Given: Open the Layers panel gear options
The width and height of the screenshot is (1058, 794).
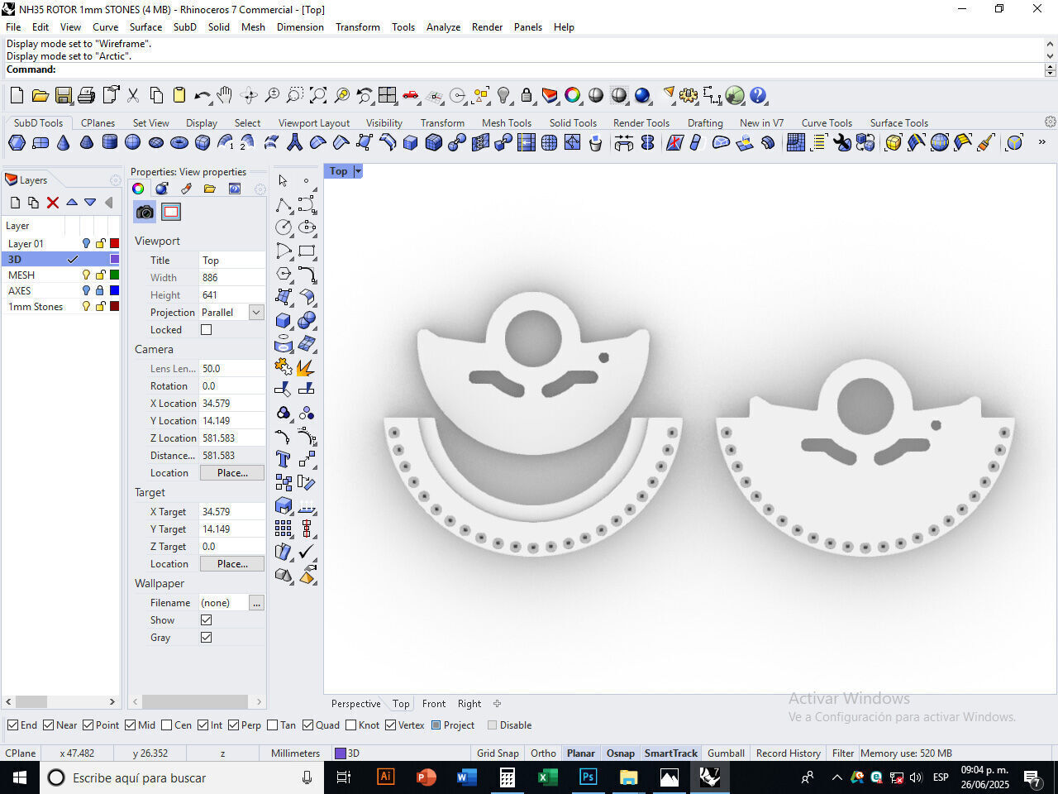Looking at the screenshot, I should [116, 180].
